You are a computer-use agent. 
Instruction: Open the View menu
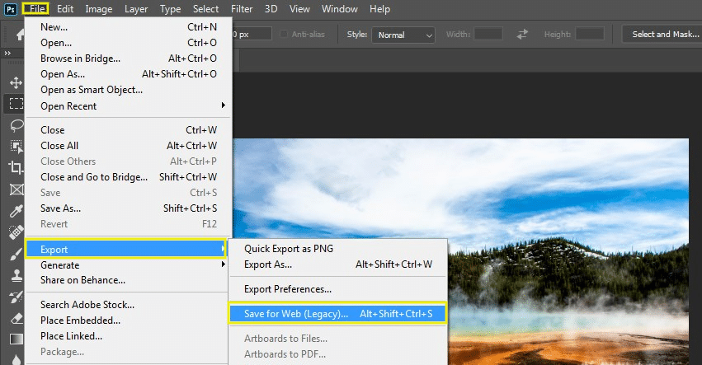tap(299, 9)
